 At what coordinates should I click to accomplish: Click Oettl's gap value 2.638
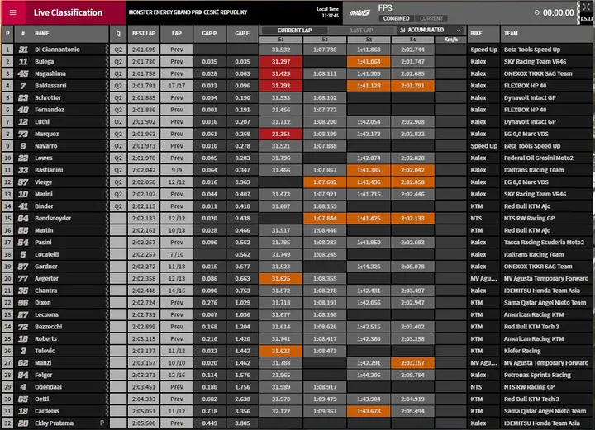tap(242, 399)
